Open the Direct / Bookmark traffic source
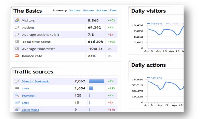200x119 pixels. coord(35,81)
